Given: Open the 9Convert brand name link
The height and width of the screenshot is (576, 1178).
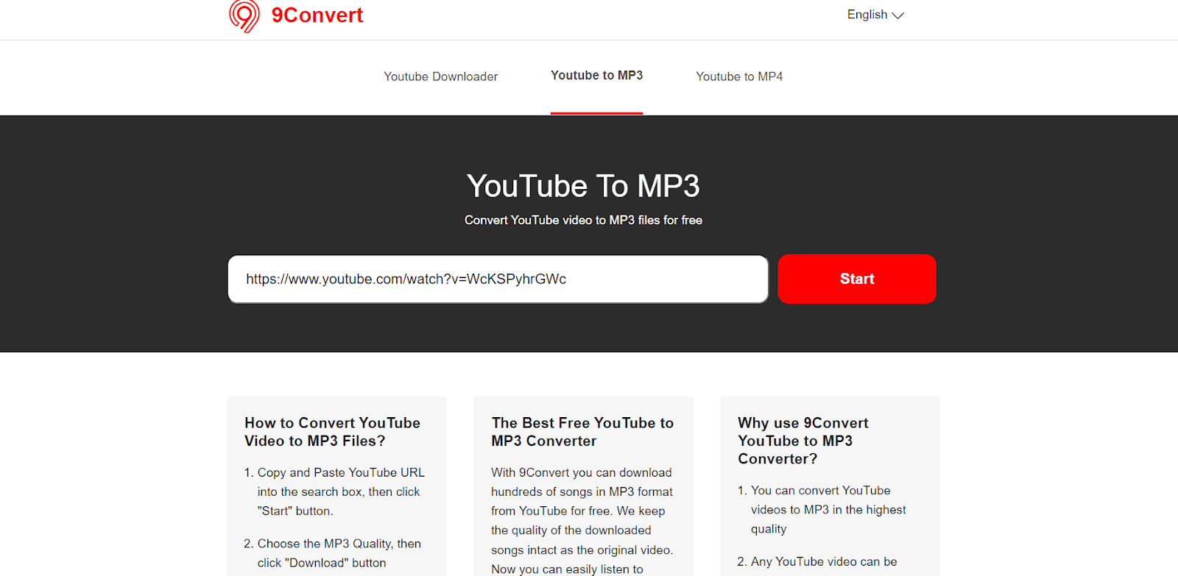Looking at the screenshot, I should click(x=317, y=15).
